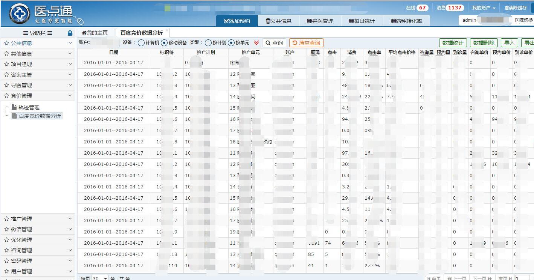Screen dimensions: 534x280
Task: Select the 移动设备 radio button
Action: point(164,43)
